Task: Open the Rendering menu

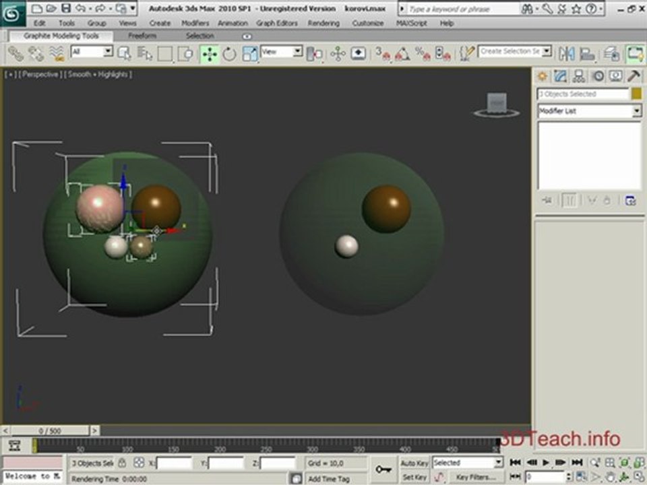Action: (323, 23)
